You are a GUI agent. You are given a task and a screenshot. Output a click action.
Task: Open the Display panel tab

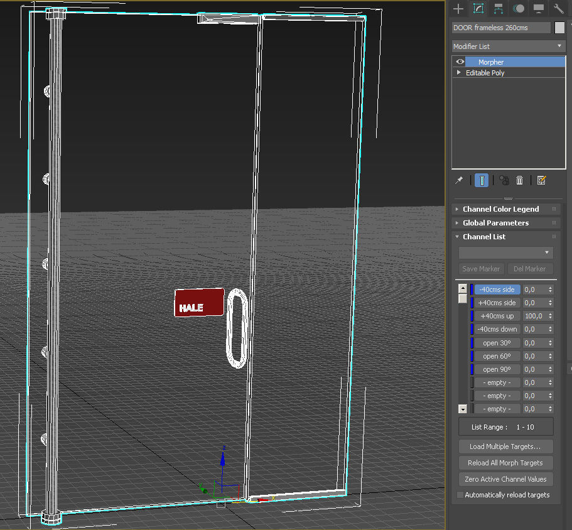point(539,8)
